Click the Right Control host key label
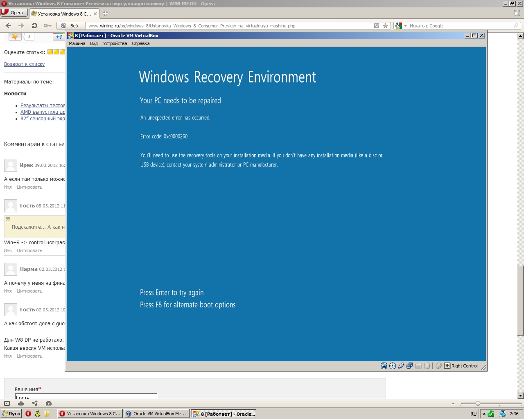This screenshot has height=419, width=524. click(464, 366)
